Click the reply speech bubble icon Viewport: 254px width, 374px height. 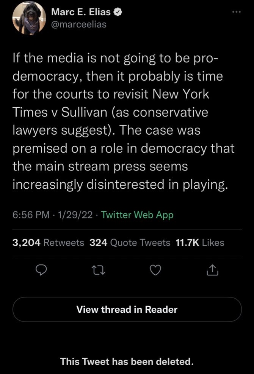(x=41, y=270)
